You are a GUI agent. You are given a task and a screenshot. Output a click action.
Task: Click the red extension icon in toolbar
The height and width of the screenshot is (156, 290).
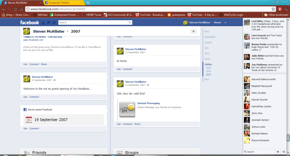coord(280,9)
